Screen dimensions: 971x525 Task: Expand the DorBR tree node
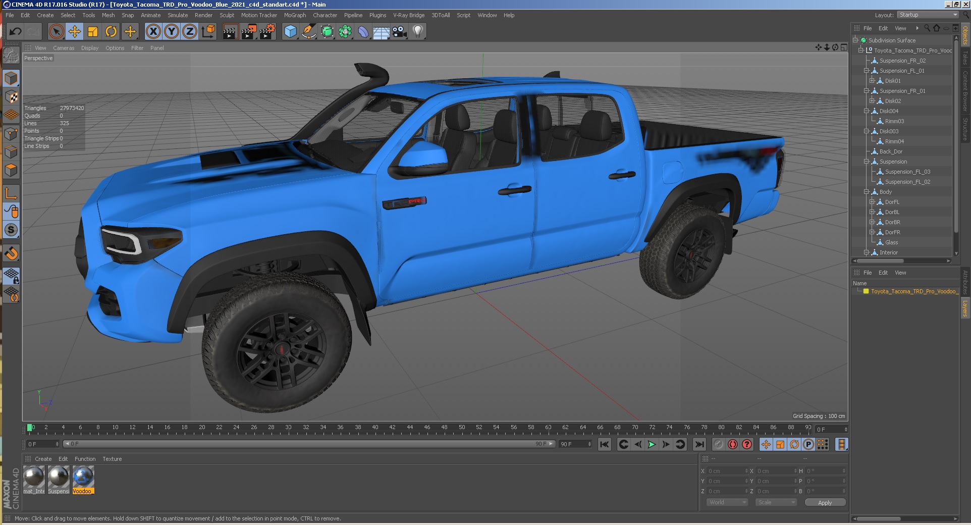coord(872,222)
